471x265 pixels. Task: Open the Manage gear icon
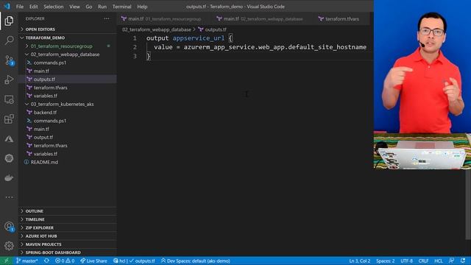click(9, 246)
